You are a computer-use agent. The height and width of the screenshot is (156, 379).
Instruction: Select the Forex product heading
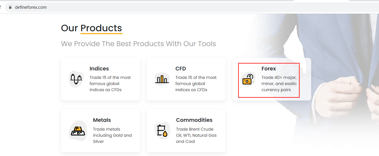click(x=269, y=69)
